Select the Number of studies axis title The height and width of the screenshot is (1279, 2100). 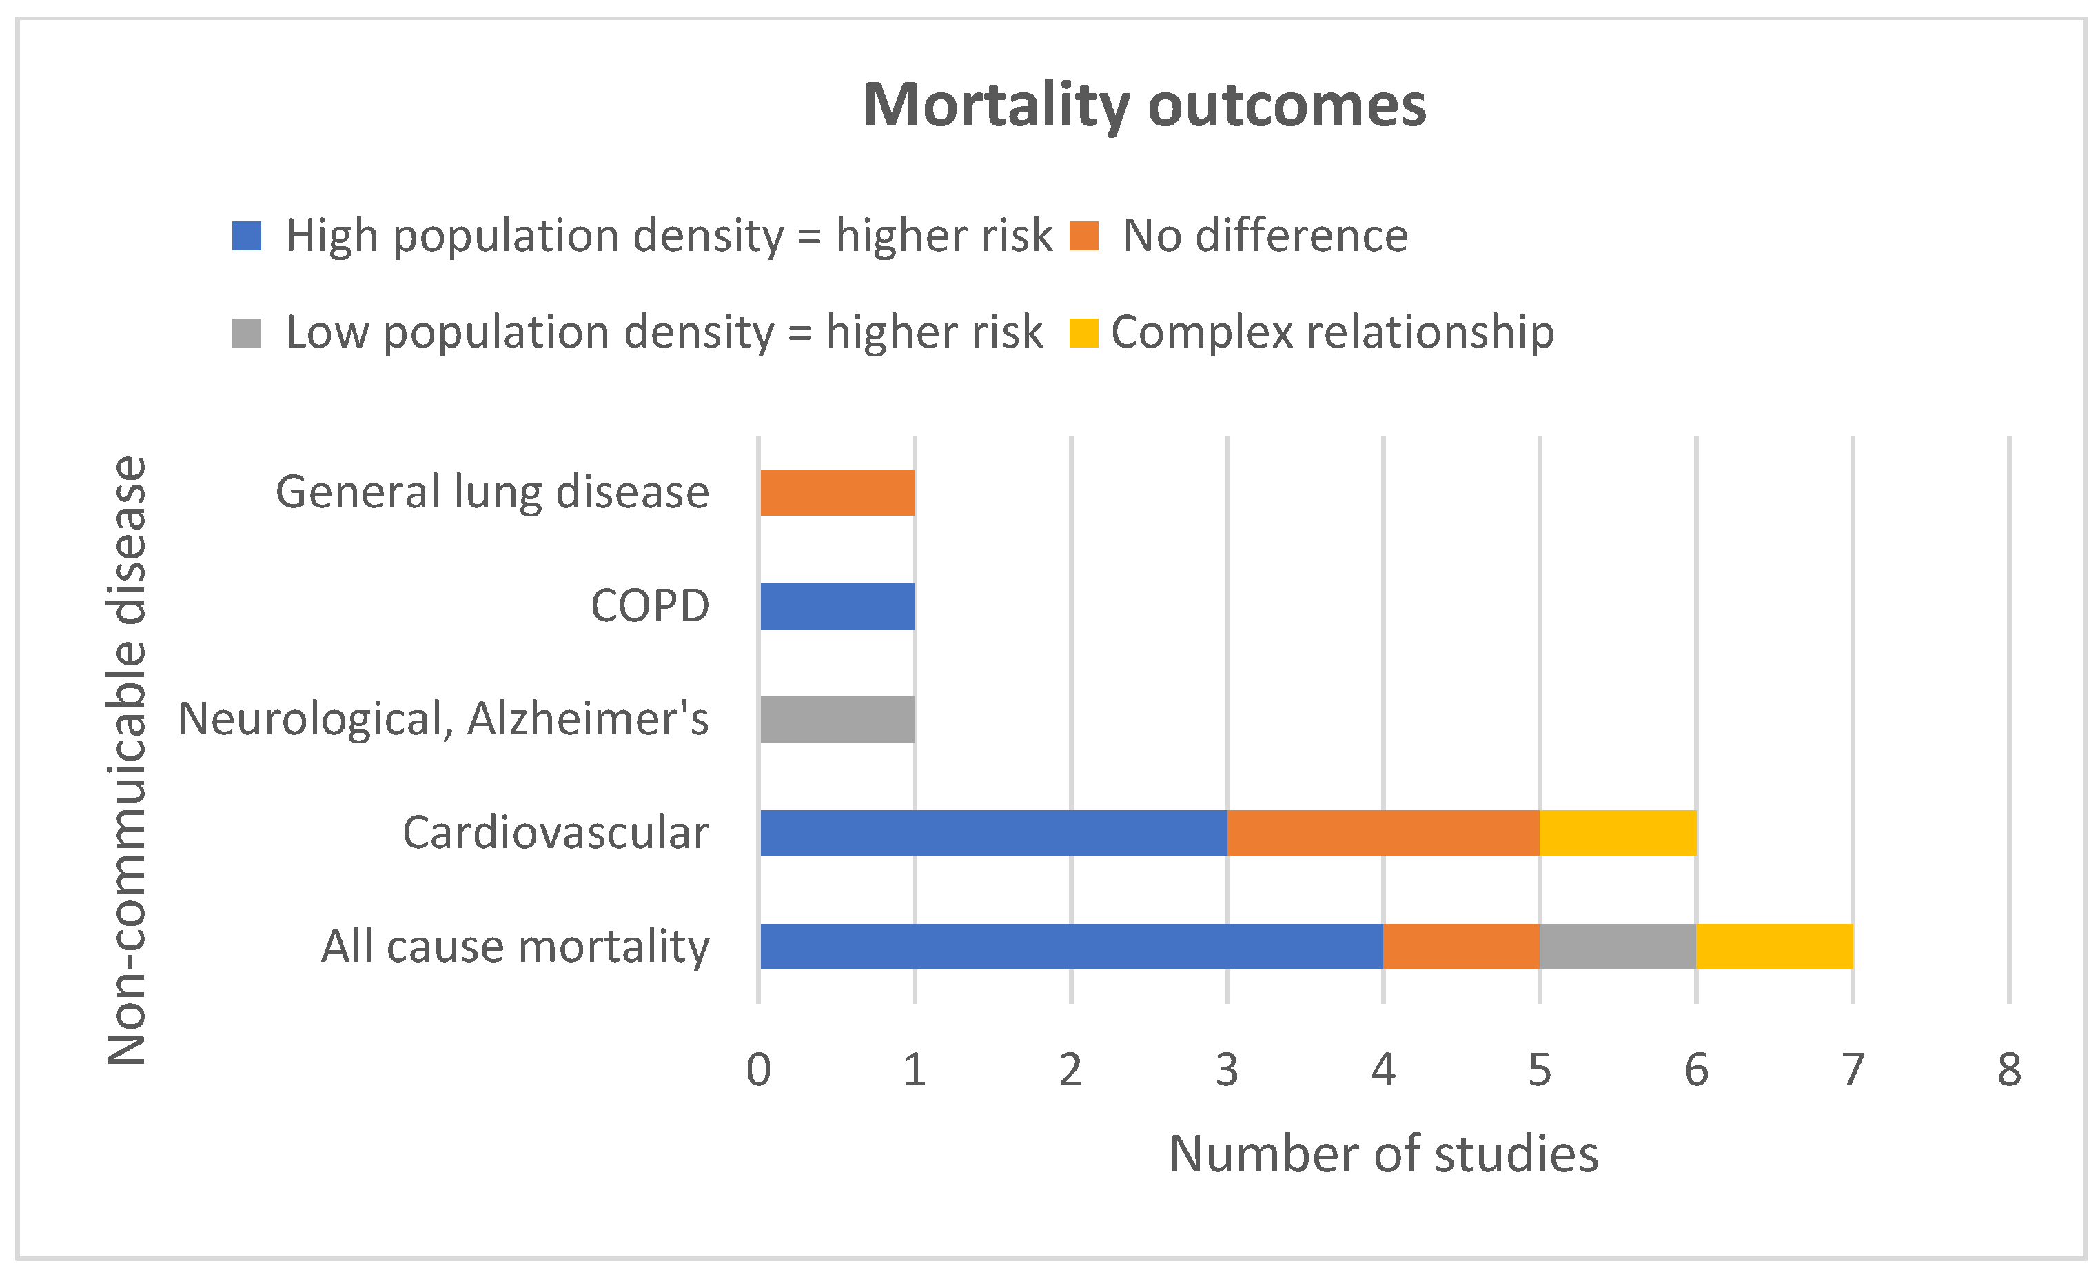1383,1154
